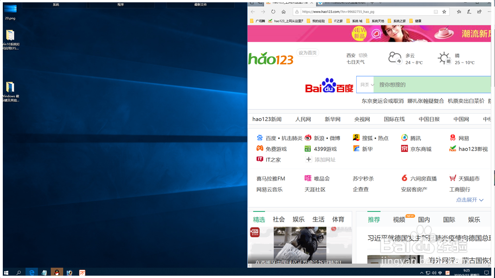Click the horizontal scrollbar of the browser
Viewport: 495px width, 278px height.
coord(369,265)
